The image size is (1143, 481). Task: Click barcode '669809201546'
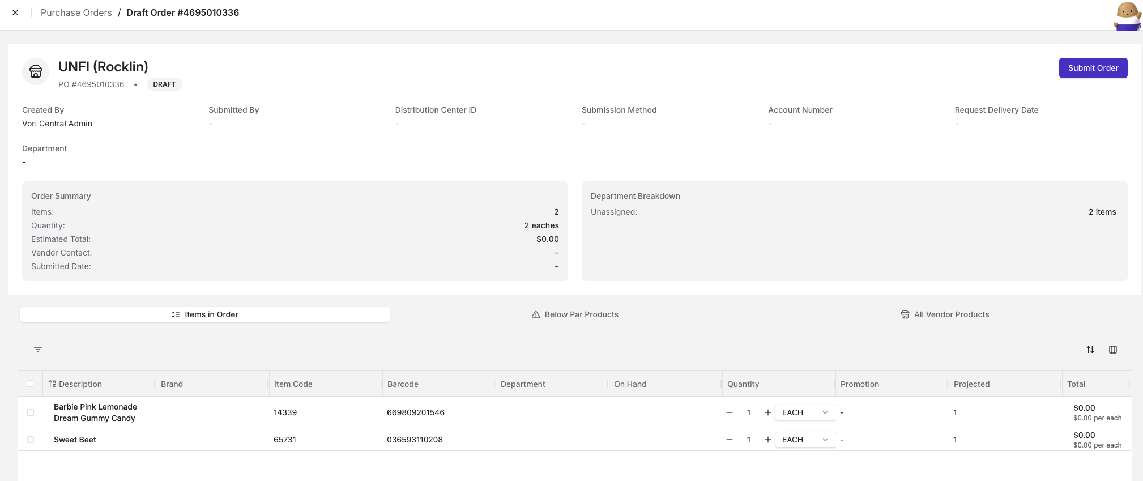pyautogui.click(x=416, y=412)
